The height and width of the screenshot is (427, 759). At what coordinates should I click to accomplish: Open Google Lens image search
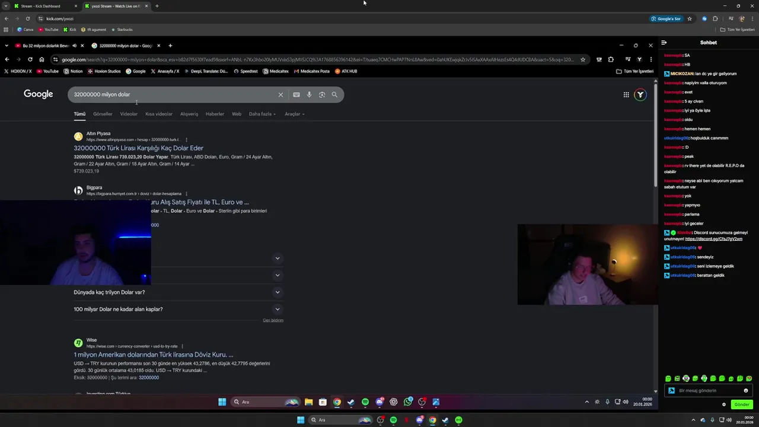click(322, 95)
